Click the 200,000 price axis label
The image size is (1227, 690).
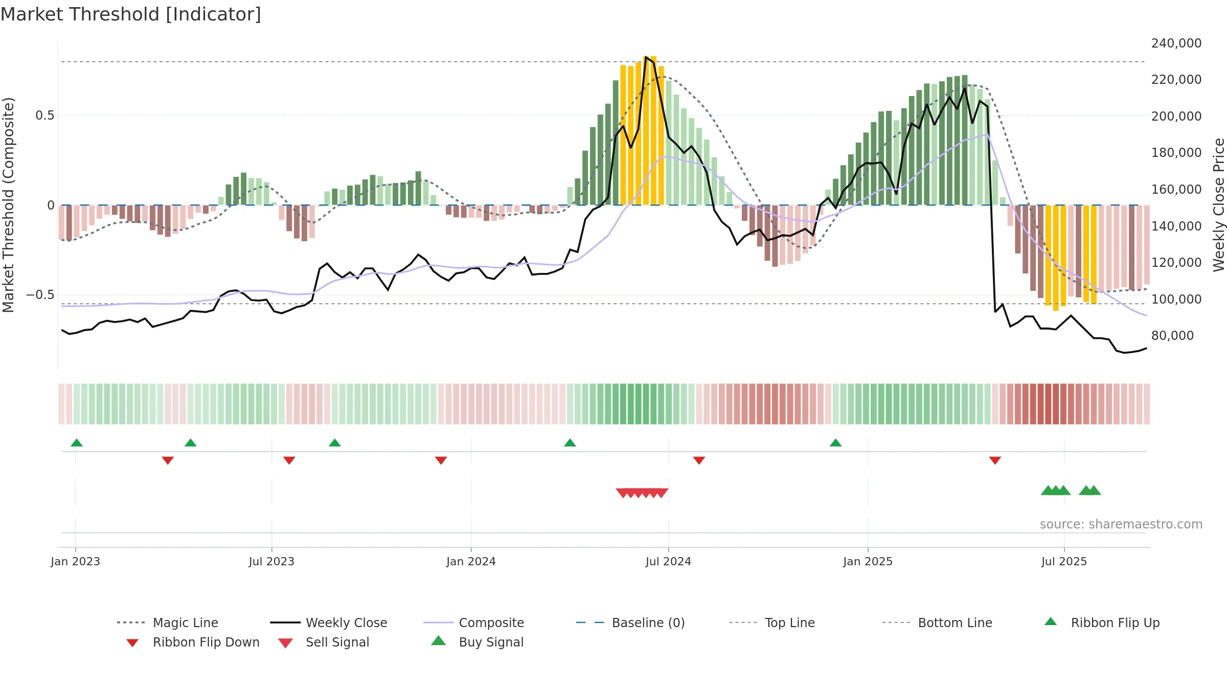tap(1176, 117)
